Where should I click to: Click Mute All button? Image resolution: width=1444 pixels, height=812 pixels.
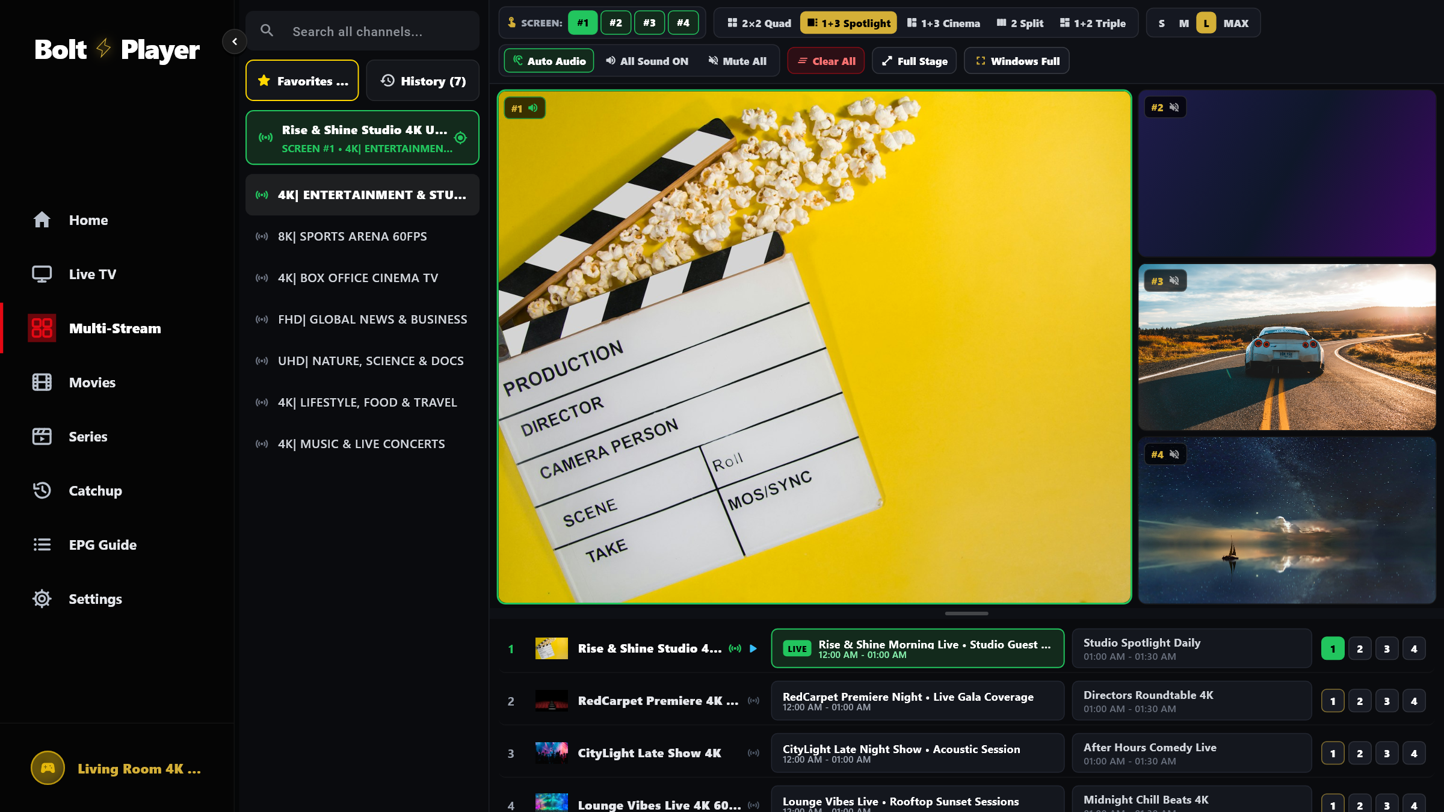738,61
